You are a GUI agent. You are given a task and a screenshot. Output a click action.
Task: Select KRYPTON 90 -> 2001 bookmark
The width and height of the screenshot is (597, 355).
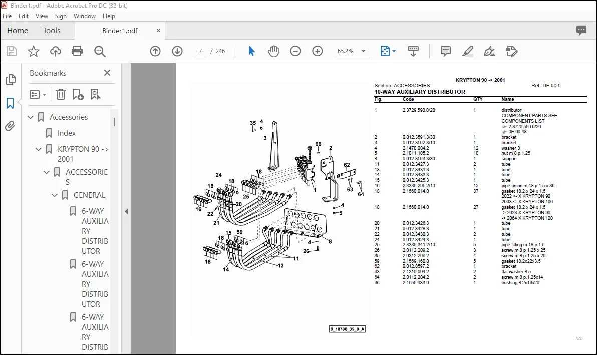tap(83, 154)
